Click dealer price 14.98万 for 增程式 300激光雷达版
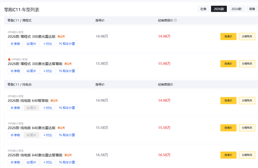The width and height of the screenshot is (258, 168). tap(164, 36)
